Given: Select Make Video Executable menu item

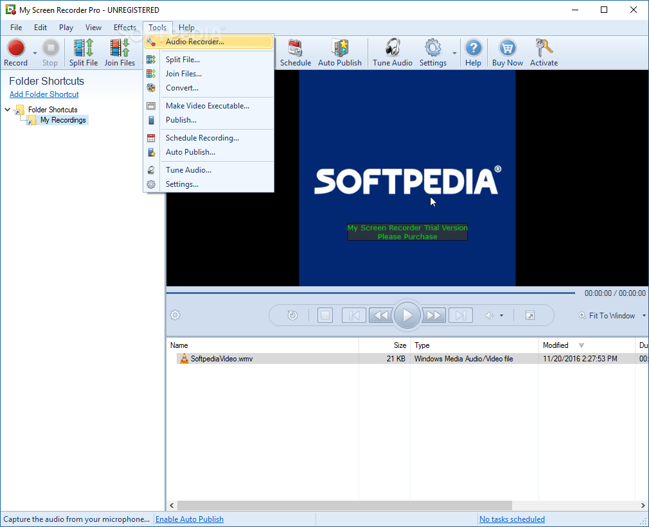Looking at the screenshot, I should (209, 106).
